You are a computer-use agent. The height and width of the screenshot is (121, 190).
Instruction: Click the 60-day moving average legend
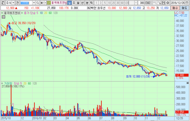tap(50, 13)
